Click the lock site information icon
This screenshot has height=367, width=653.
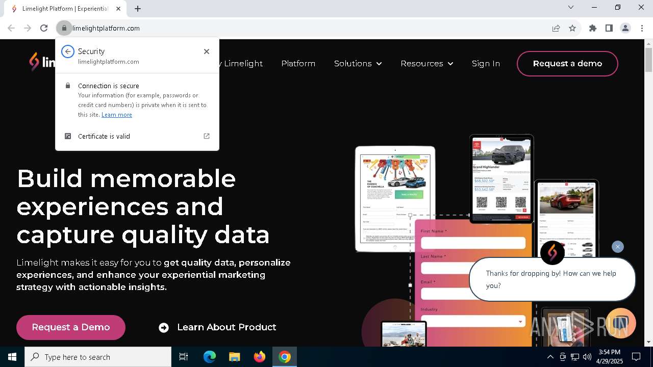pos(64,28)
